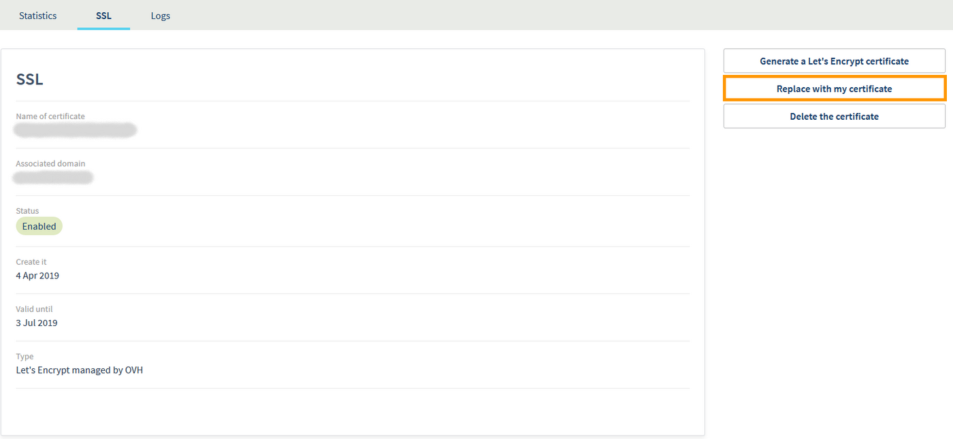Open the Logs tab
The width and height of the screenshot is (953, 439).
coord(160,15)
